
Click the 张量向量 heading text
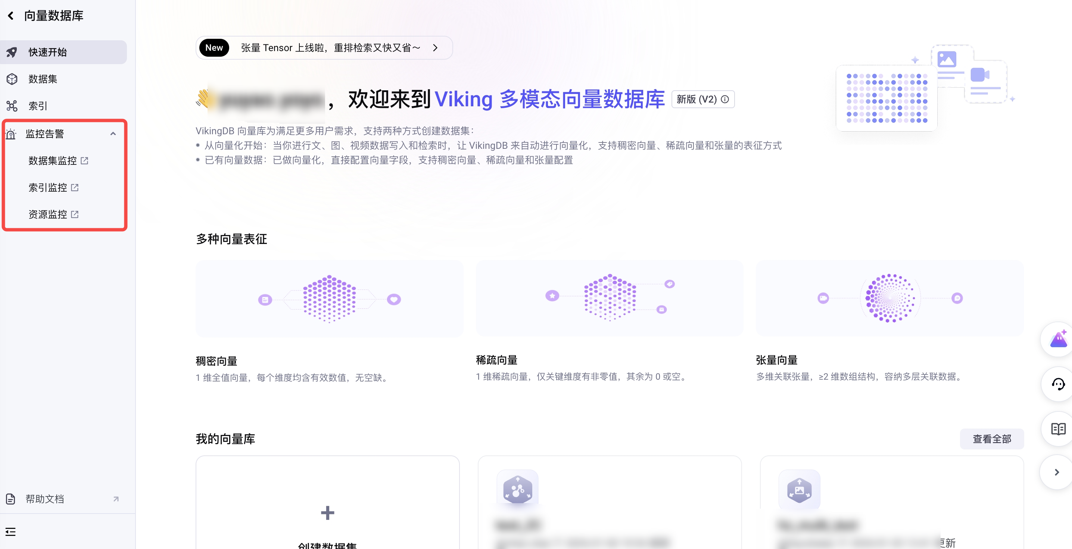776,360
